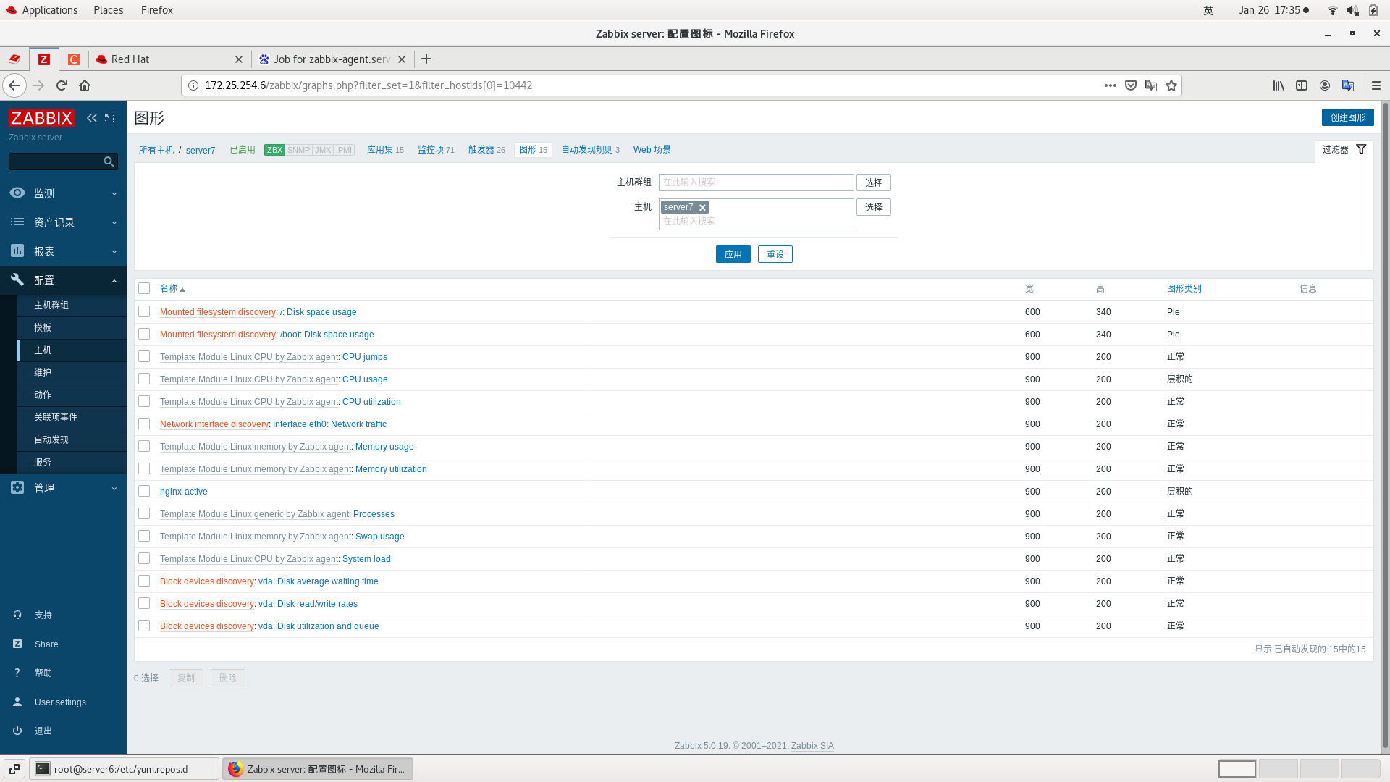Screen dimensions: 1390x782
Task: Click the ZABBIX logo
Action: (41, 117)
